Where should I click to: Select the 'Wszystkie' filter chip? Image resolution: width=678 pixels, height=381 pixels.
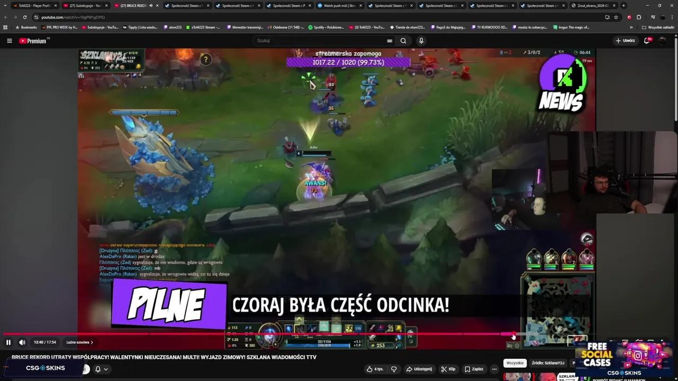tap(515, 363)
